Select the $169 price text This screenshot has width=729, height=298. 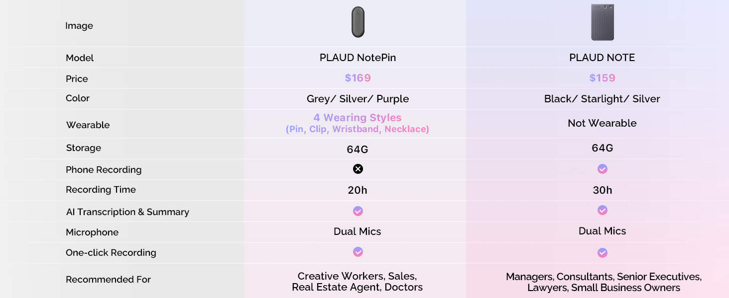tap(358, 78)
